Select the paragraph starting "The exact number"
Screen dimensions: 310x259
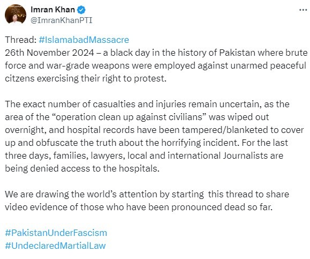pyautogui.click(x=154, y=136)
